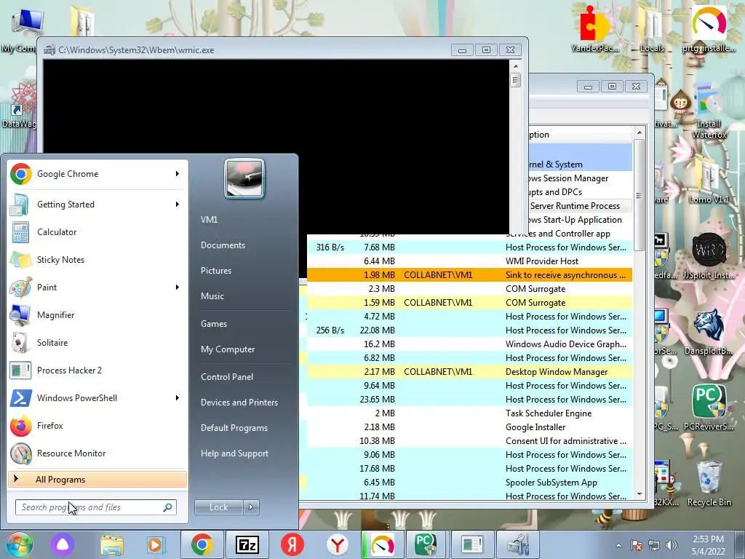Open PCReviverS desktop shortcut
This screenshot has width=745, height=559.
709,408
